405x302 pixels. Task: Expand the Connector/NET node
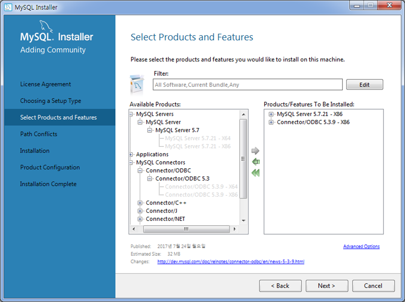pos(140,219)
